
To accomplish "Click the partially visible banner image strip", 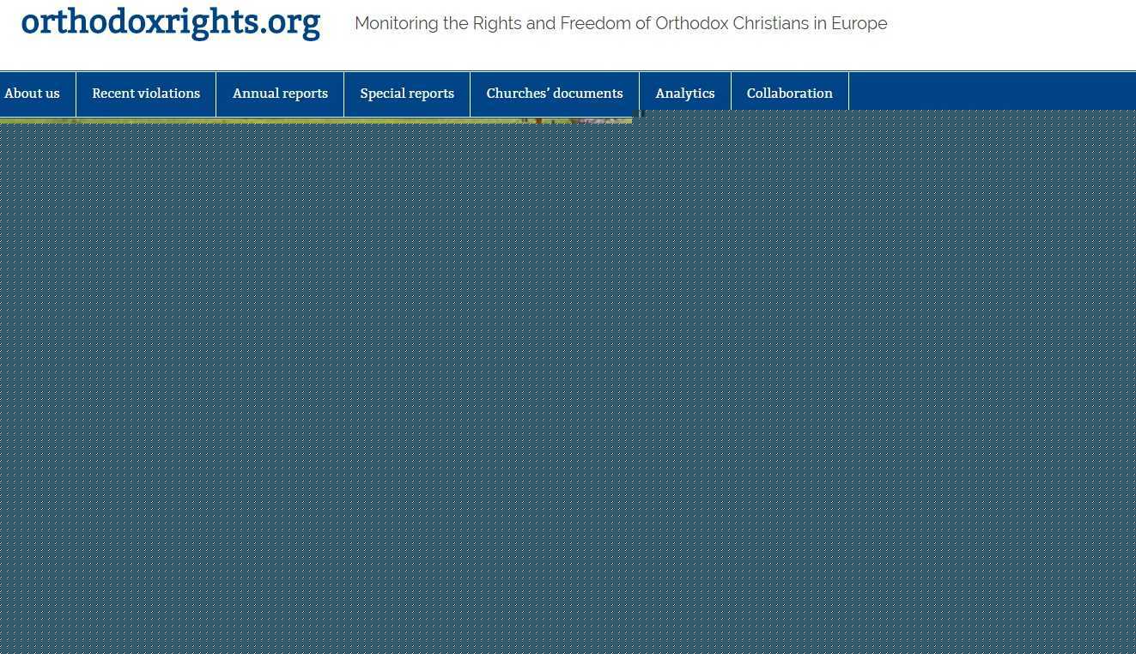I will (x=316, y=120).
